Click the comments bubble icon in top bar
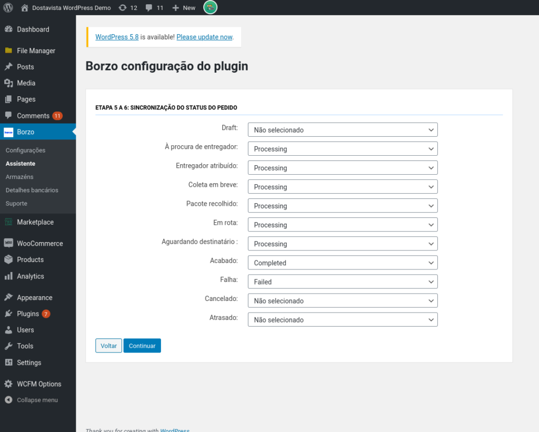The height and width of the screenshot is (432, 539). click(149, 8)
